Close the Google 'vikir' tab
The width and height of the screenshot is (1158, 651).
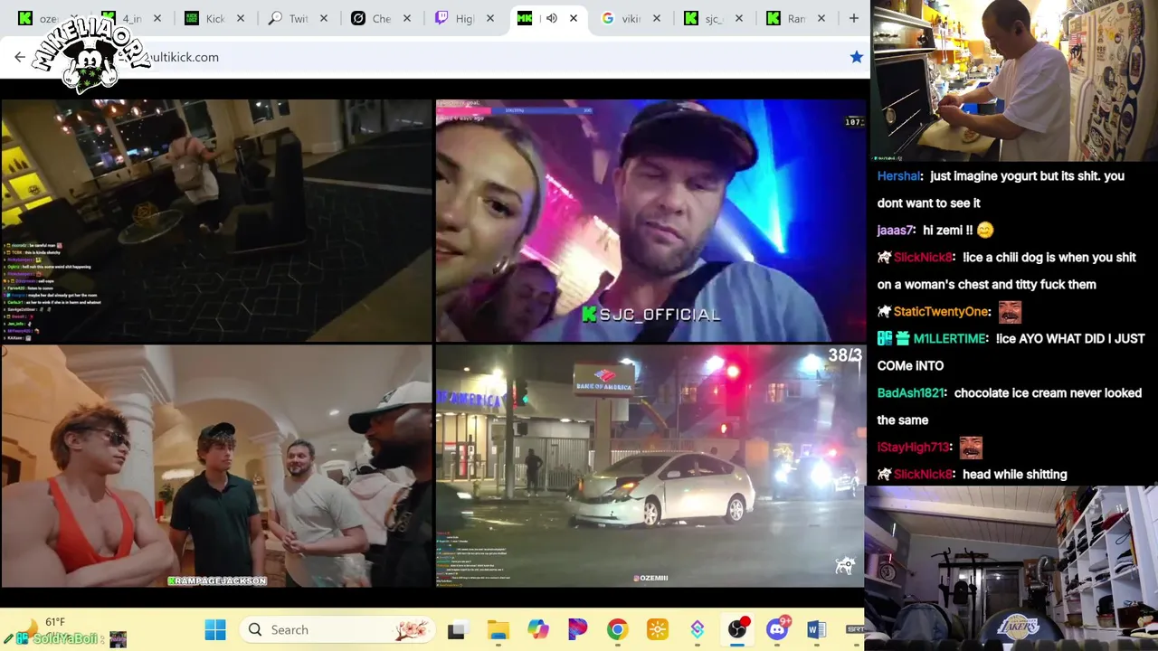pyautogui.click(x=656, y=18)
